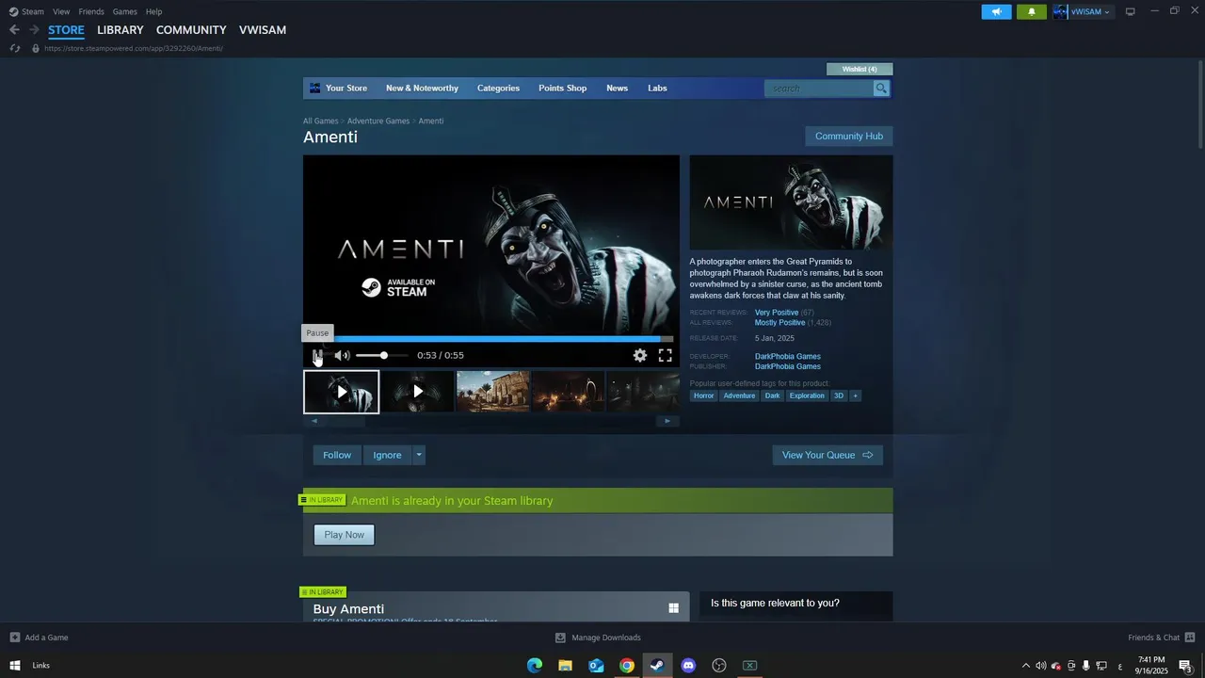Click View Your Queue

point(827,455)
